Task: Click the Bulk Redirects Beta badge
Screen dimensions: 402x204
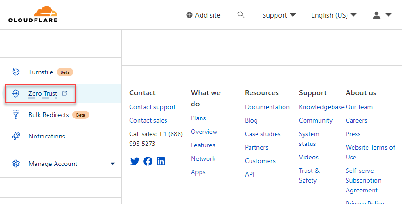Action: pyautogui.click(x=81, y=115)
